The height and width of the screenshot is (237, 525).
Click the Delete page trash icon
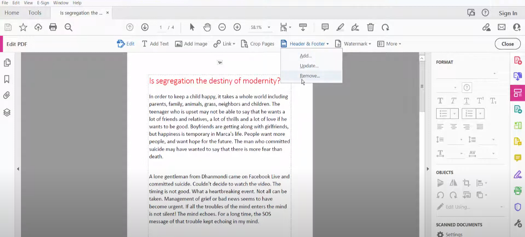pos(370,27)
